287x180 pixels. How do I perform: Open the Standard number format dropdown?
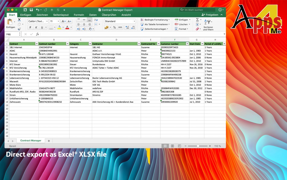click(134, 21)
